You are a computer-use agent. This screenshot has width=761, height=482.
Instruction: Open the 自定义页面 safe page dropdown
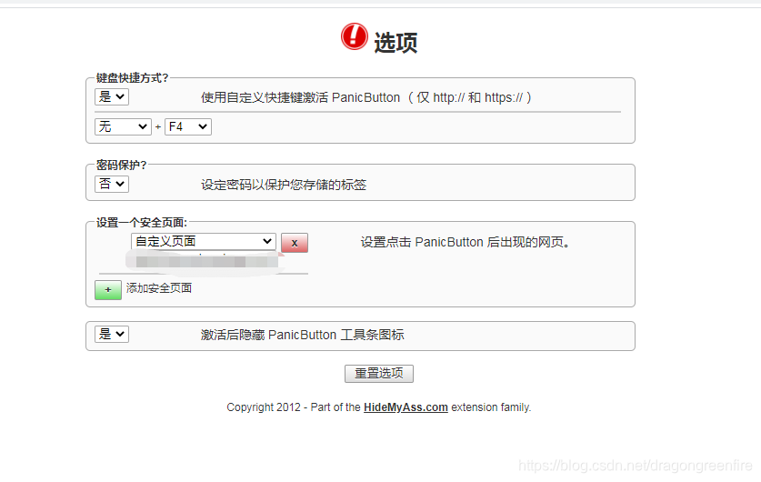(x=204, y=241)
